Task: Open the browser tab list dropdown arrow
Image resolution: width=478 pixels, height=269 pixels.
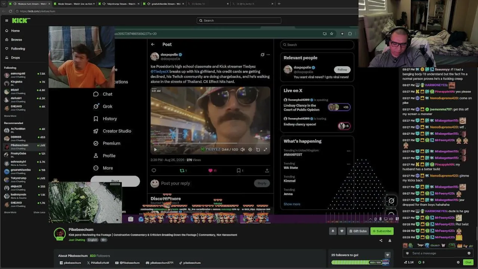Action: pos(4,4)
